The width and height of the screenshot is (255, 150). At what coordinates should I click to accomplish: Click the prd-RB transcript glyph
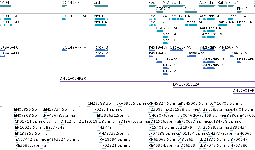101,19
